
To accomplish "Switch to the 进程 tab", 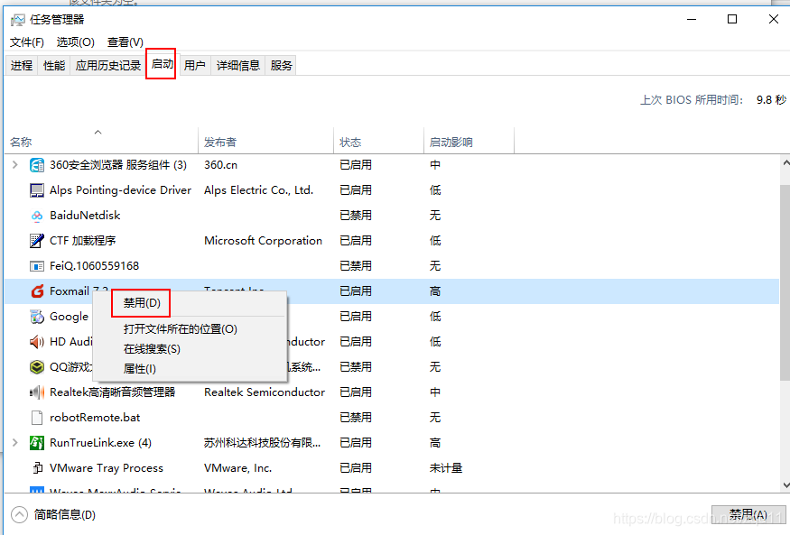I will [x=22, y=66].
